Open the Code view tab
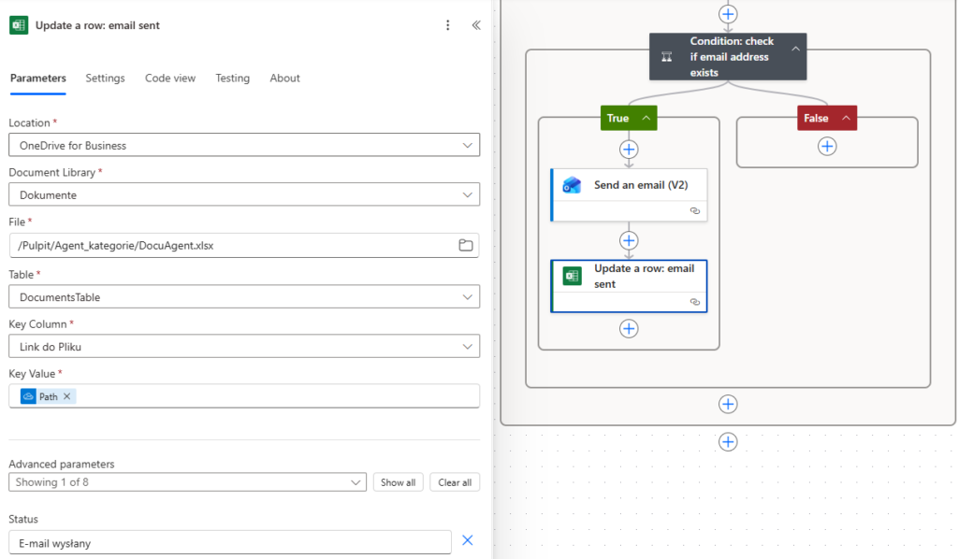Image resolution: width=958 pixels, height=559 pixels. [170, 79]
